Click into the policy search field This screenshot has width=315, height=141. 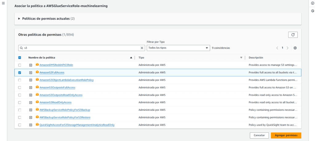(80, 48)
